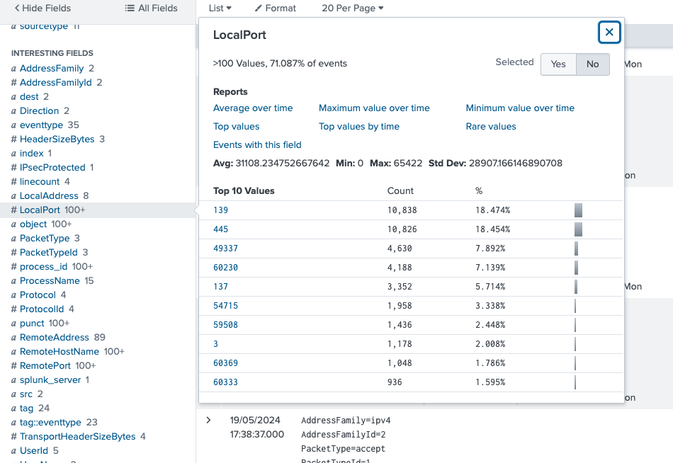Filter by LocalPort value 445
Screen dimensions: 673x463
pyautogui.click(x=220, y=229)
